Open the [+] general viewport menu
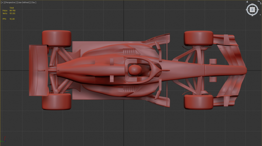This screenshot has height=146, width=262. pos(2,2)
